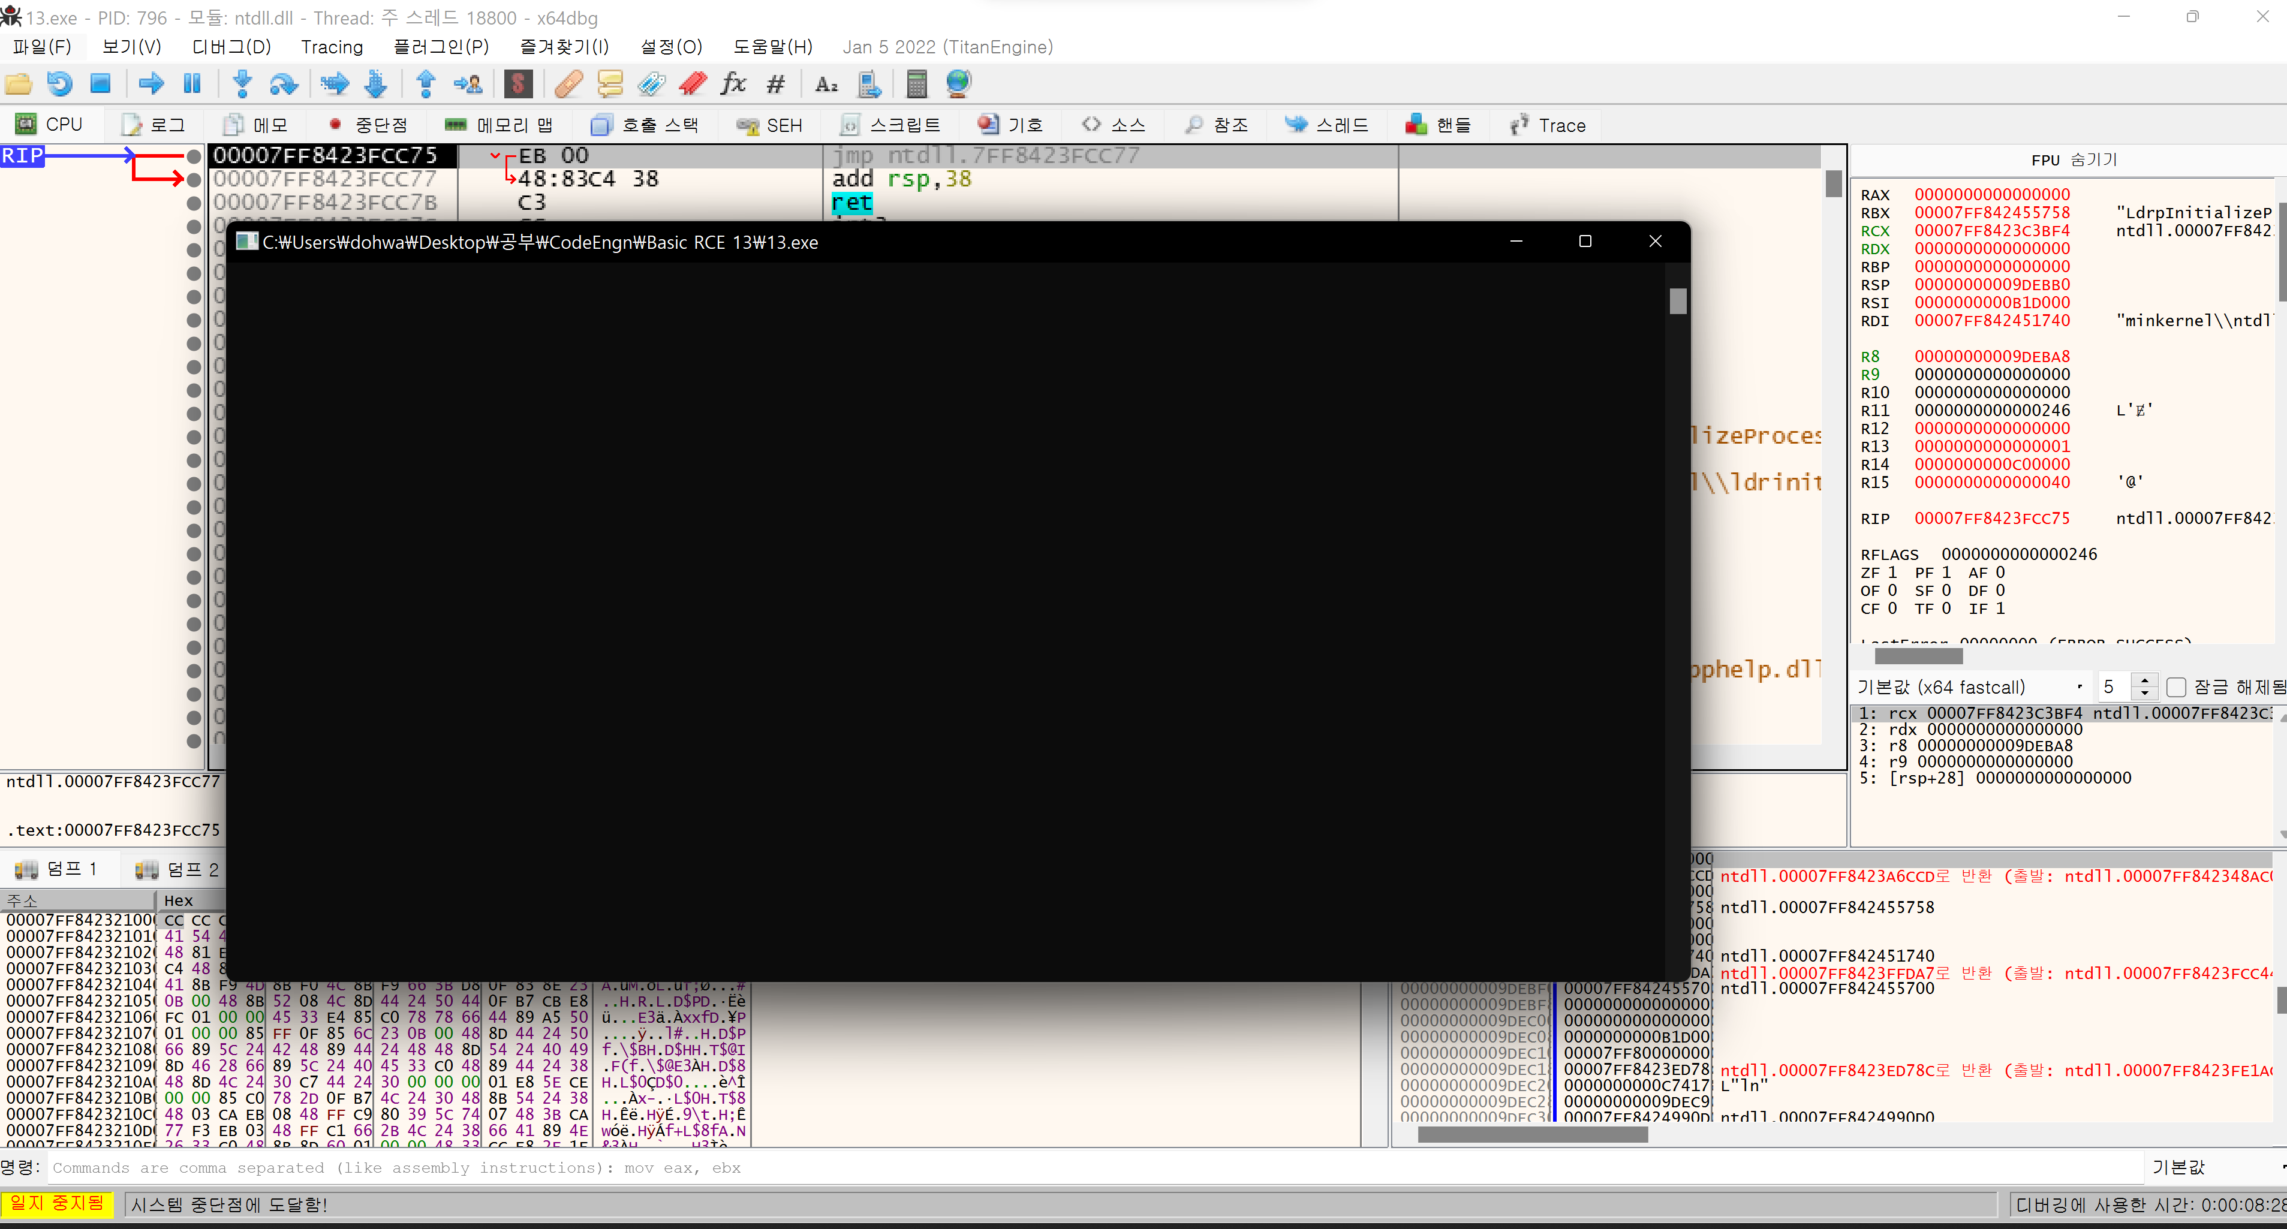Pause execution with the pause icon
The image size is (2287, 1229).
192,85
